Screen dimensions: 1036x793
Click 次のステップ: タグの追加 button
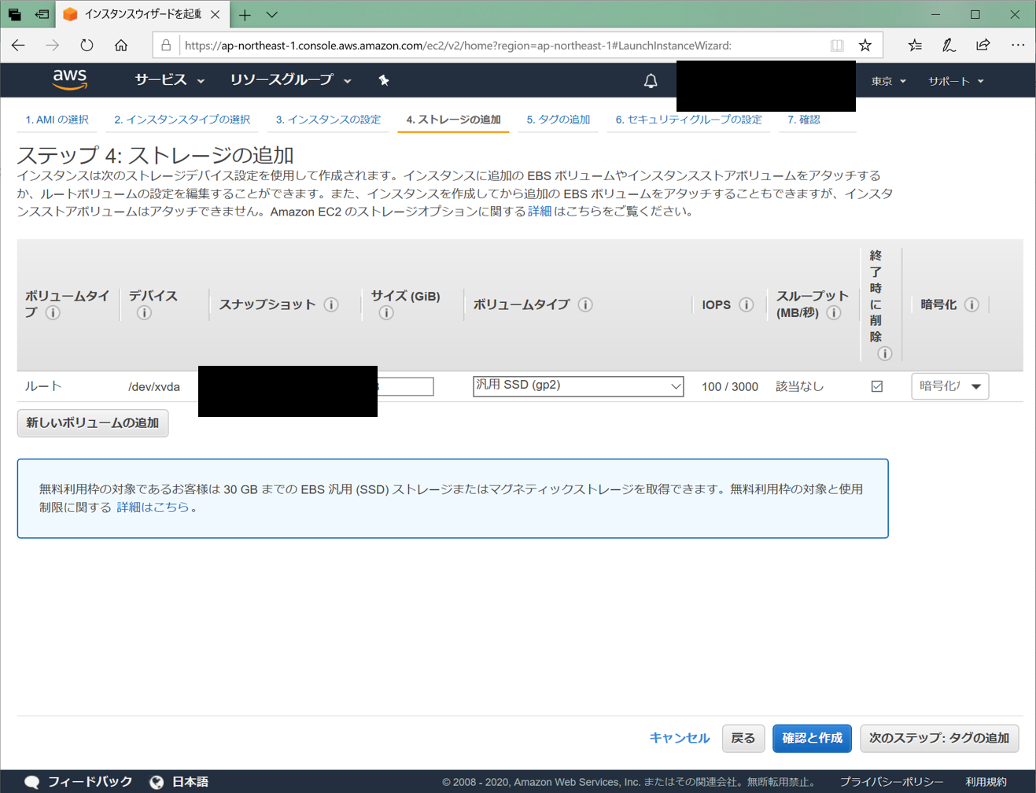[x=939, y=738]
